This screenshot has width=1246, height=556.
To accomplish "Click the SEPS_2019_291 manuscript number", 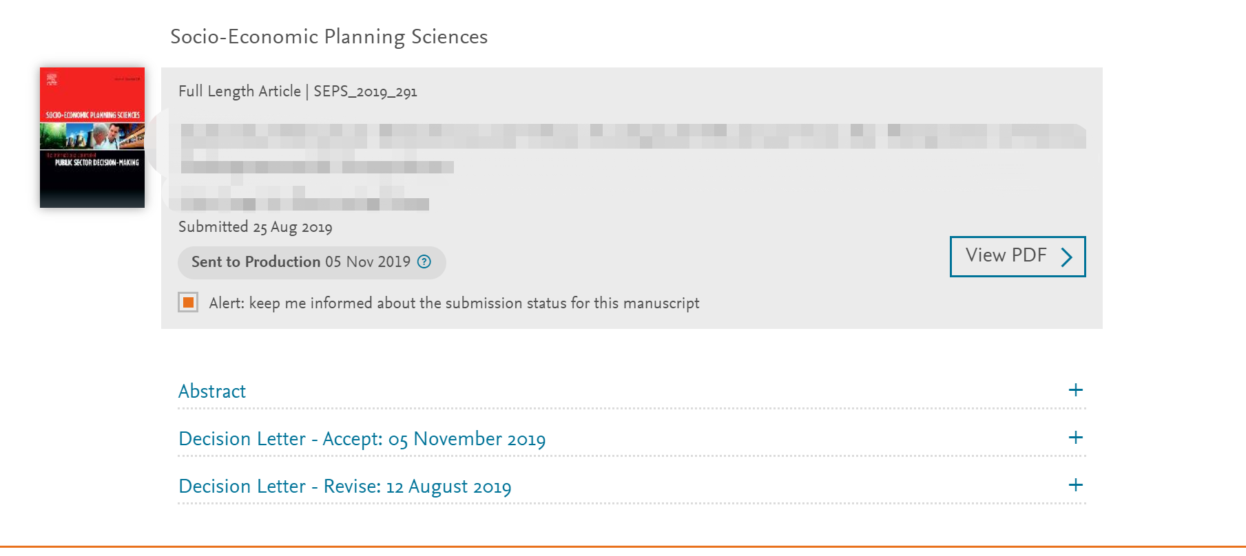I will (x=365, y=92).
